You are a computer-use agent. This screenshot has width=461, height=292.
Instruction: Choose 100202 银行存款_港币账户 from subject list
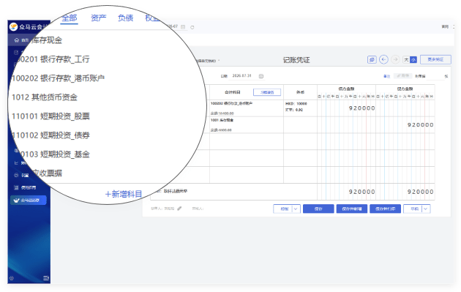tap(58, 78)
